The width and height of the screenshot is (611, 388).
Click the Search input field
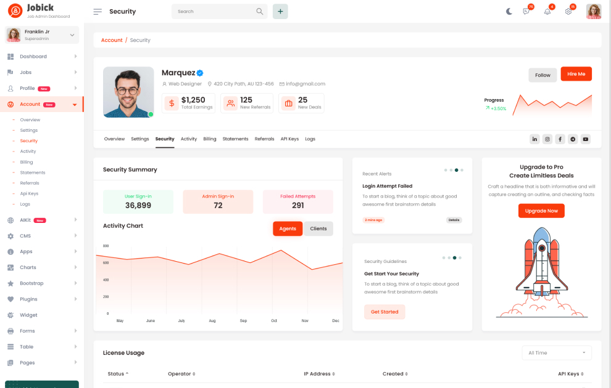point(215,11)
